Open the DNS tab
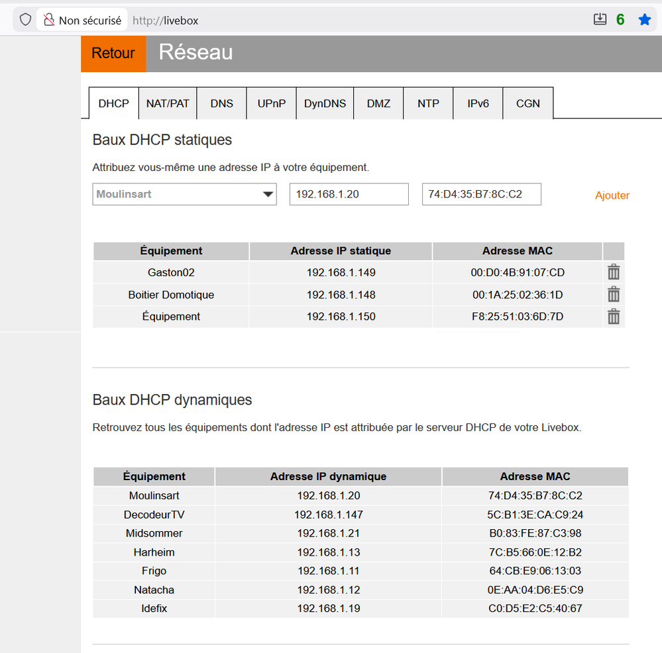 coord(221,103)
